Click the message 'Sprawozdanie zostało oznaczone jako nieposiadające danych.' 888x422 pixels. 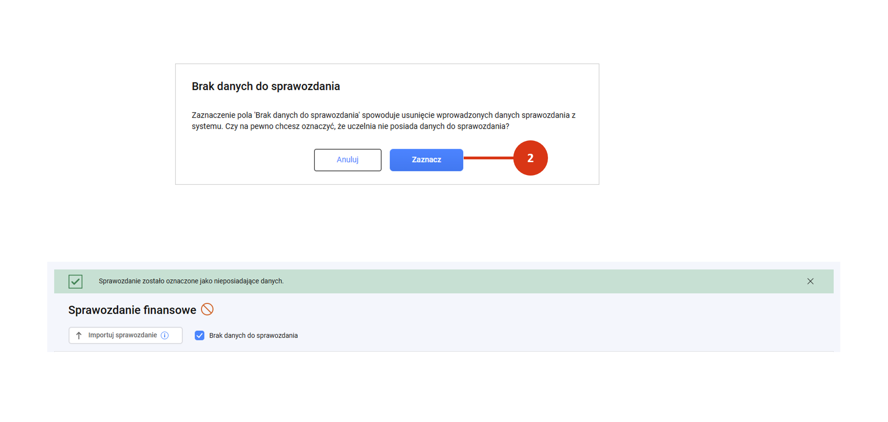click(x=191, y=281)
